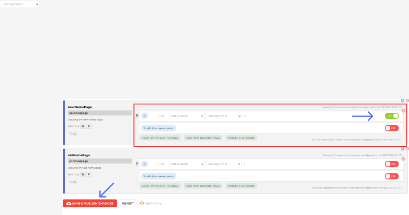
Task: Click newHomePage rule drag handle icon
Action: [x=137, y=116]
